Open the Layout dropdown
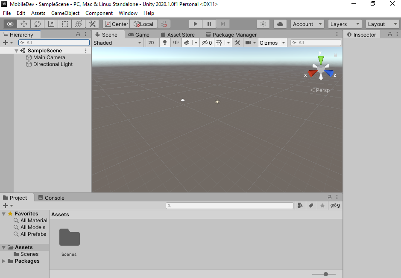This screenshot has height=278, width=401. (382, 24)
